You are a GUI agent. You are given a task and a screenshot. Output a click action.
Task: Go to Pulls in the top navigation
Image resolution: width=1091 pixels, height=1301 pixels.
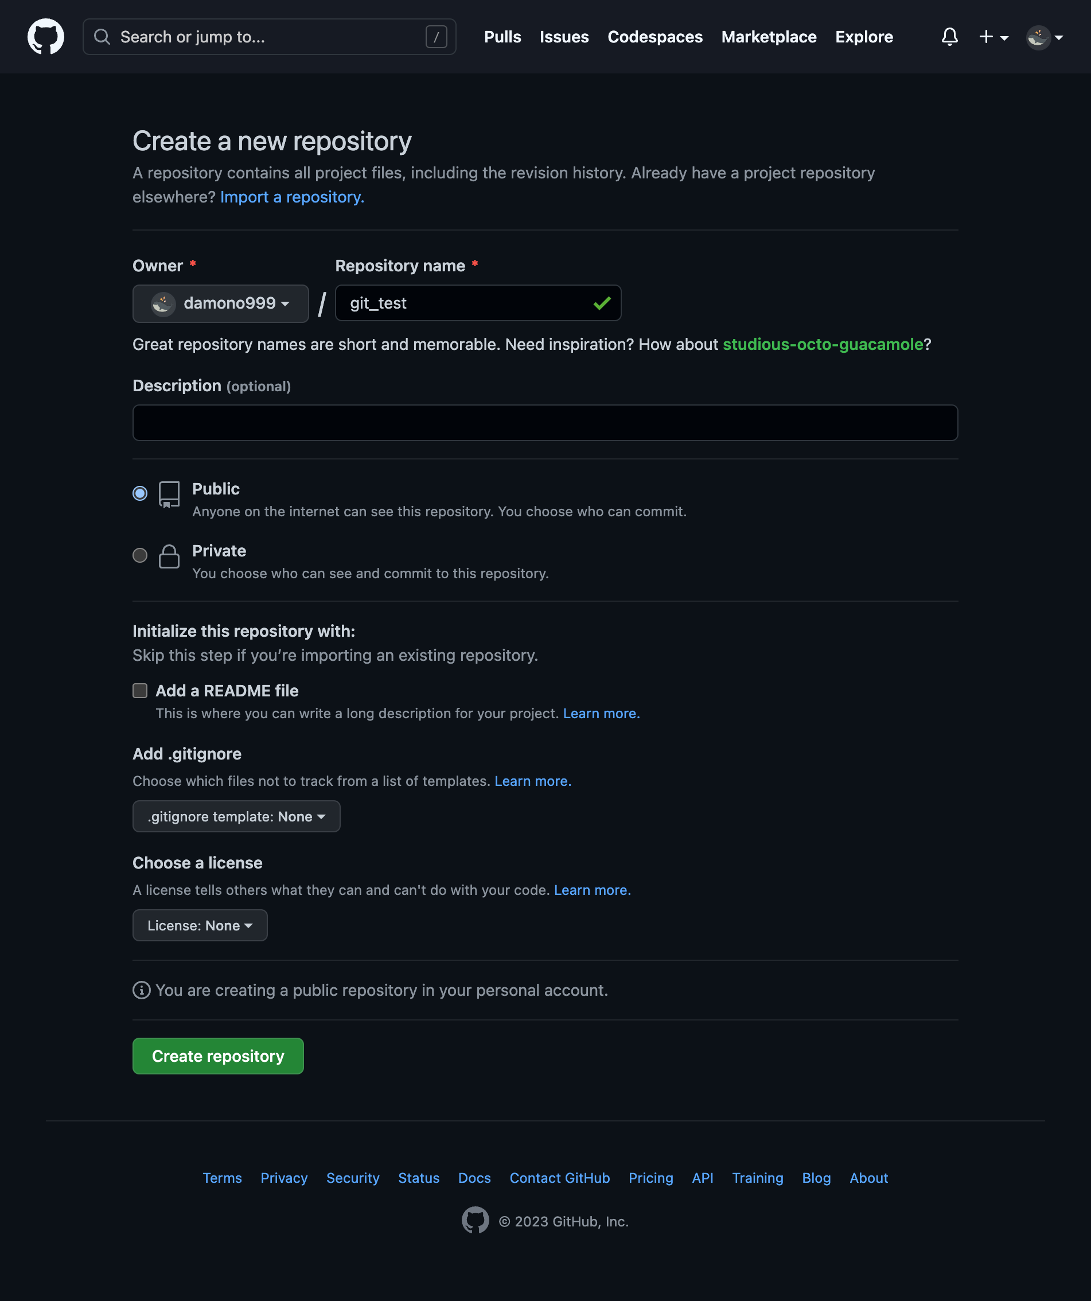(x=502, y=37)
